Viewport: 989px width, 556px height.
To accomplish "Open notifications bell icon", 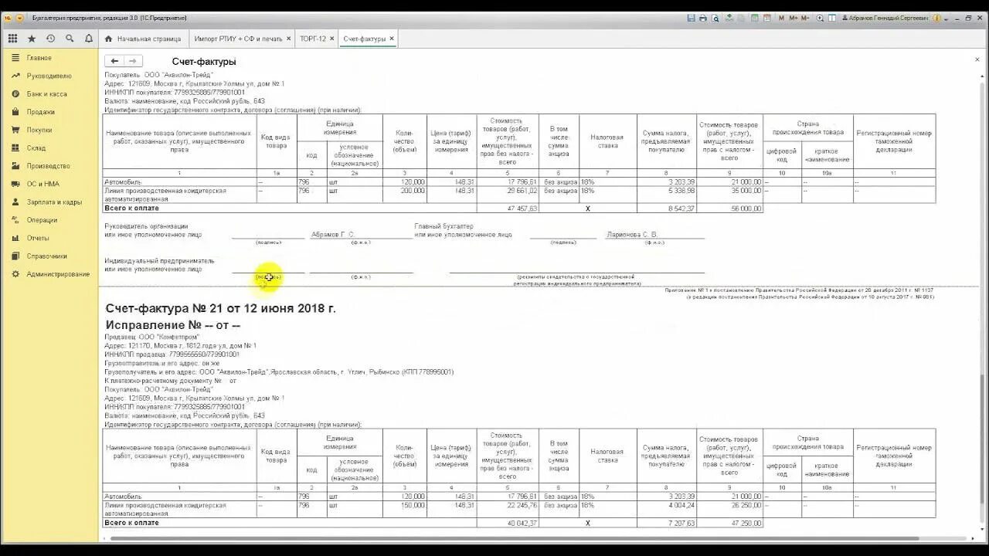I will pyautogui.click(x=89, y=39).
